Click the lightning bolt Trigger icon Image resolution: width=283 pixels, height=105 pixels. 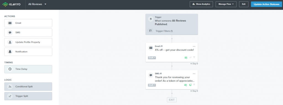(151, 19)
